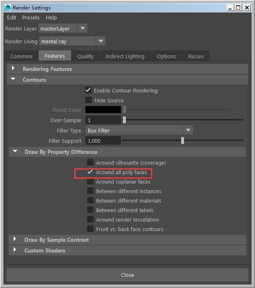Open the Render Using mental ray dropdown
This screenshot has height=288, width=255.
point(72,41)
